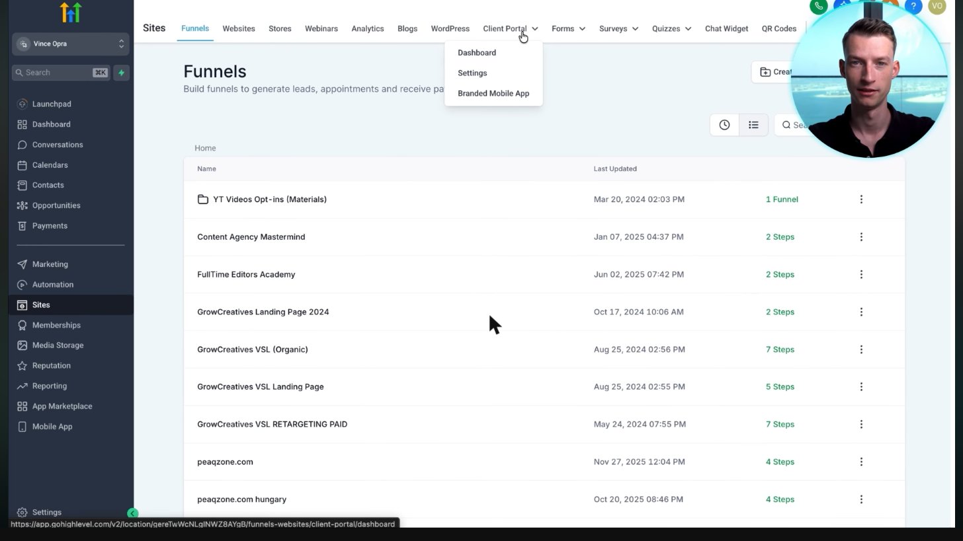This screenshot has width=963, height=541.
Task: Open GrowCreatives Landing Page 2024 funnel
Action: tap(263, 312)
